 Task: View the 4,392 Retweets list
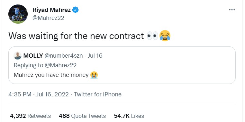[30, 116]
